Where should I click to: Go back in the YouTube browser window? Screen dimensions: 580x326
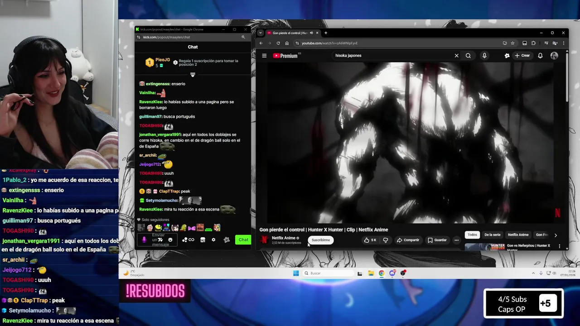[261, 43]
